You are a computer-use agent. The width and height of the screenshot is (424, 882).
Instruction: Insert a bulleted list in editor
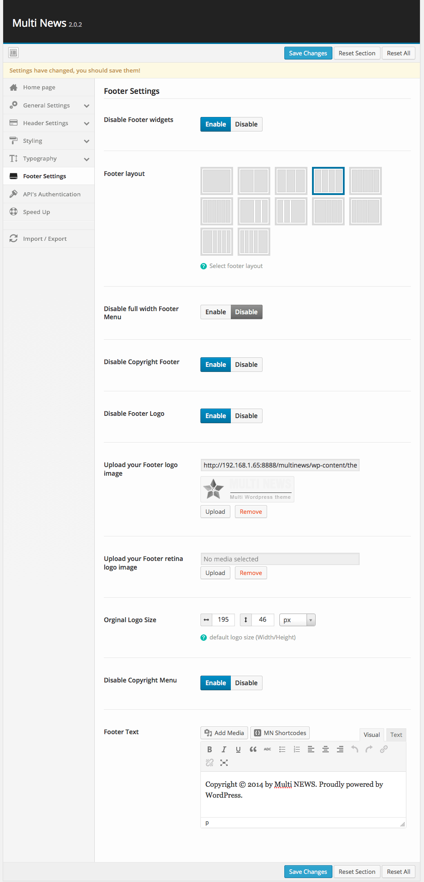tap(282, 750)
